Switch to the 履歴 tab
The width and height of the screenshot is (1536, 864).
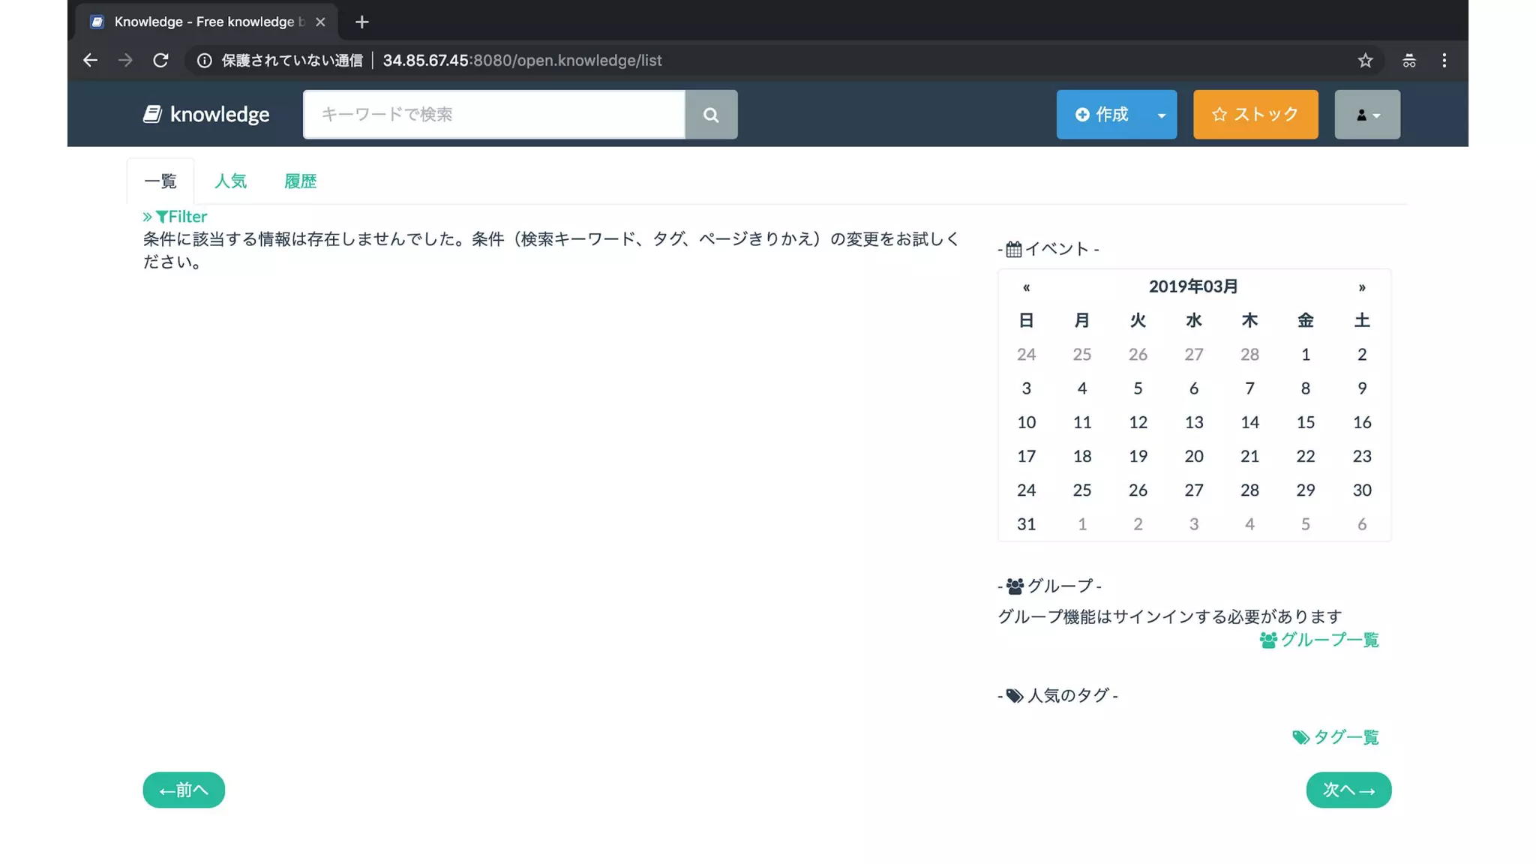click(300, 181)
